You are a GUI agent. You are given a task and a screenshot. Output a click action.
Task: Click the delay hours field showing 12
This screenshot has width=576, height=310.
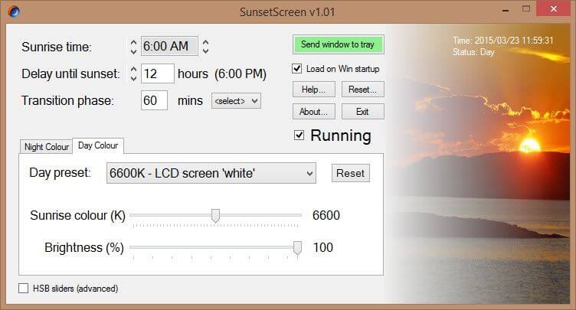158,73
